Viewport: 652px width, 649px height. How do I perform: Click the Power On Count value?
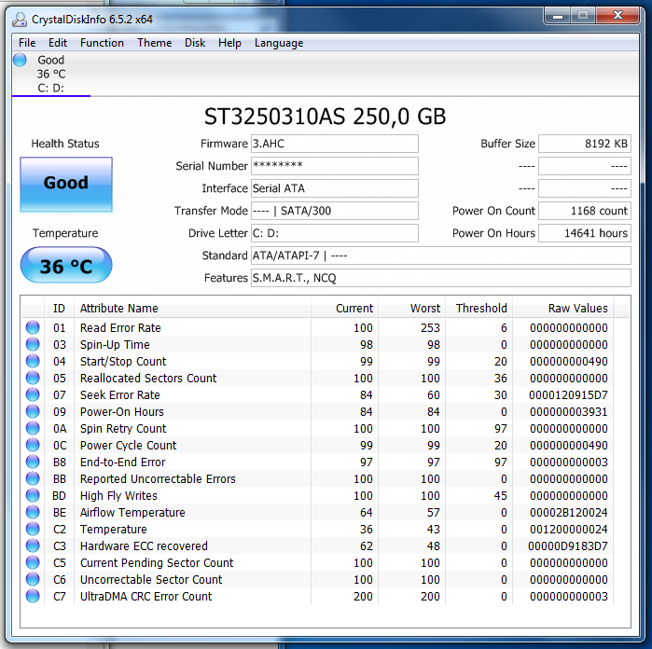[585, 211]
